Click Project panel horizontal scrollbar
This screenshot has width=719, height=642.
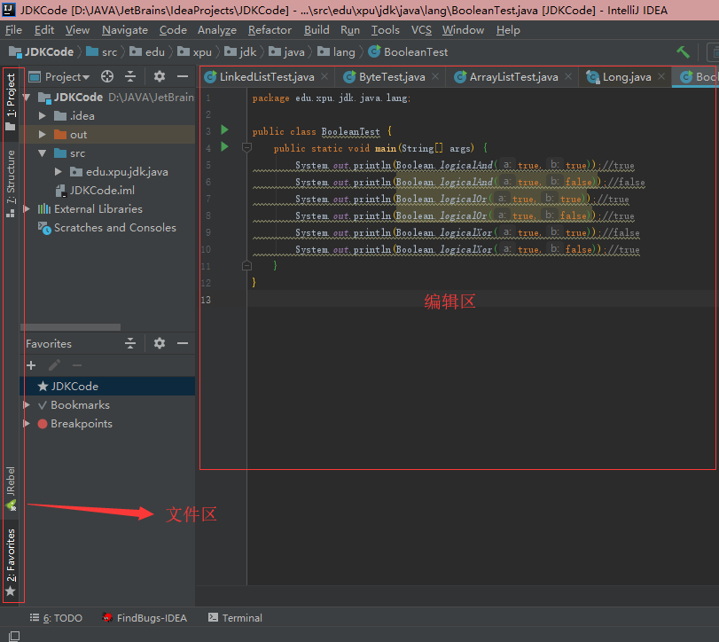[71, 327]
